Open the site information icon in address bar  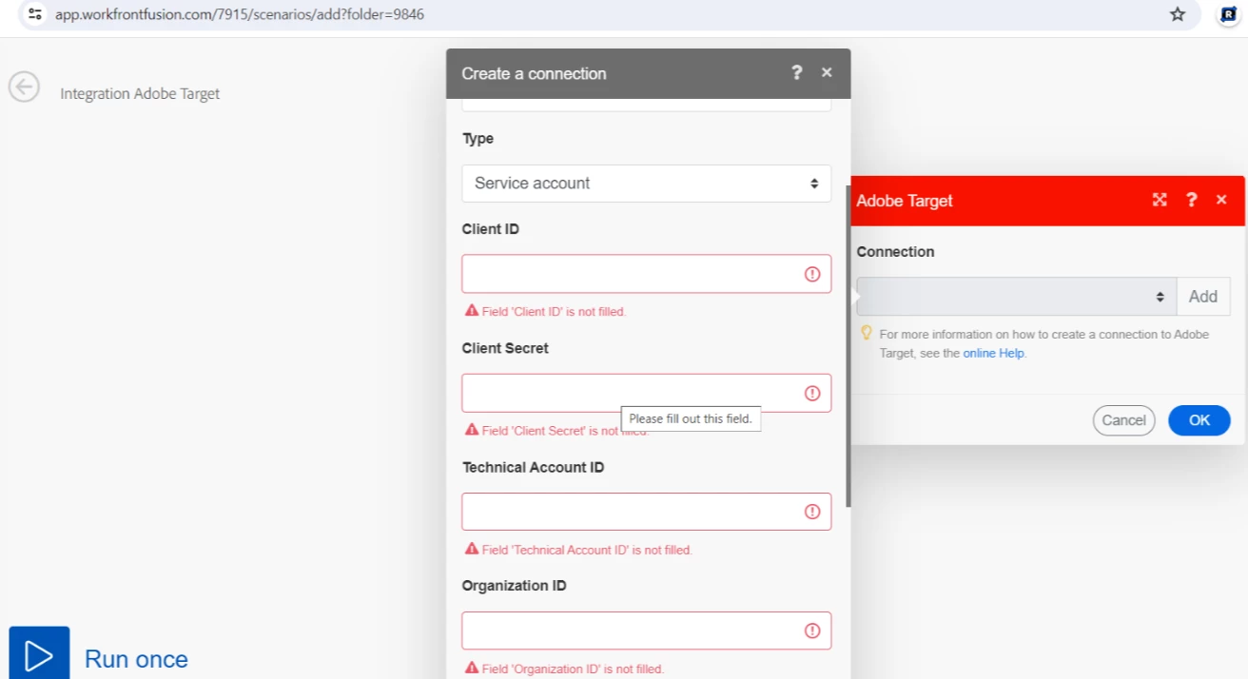click(x=35, y=14)
